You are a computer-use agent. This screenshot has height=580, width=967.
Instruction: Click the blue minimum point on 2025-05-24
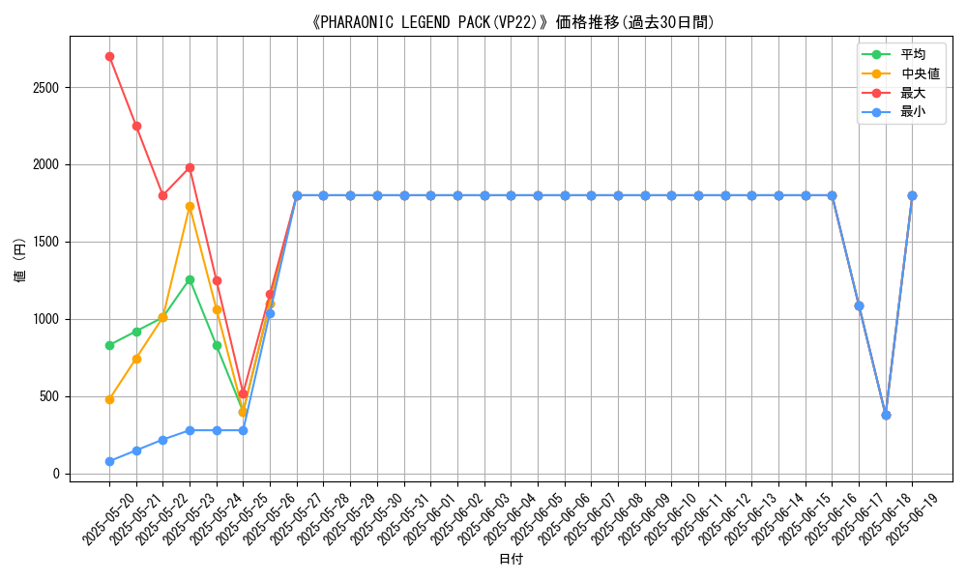click(x=217, y=431)
